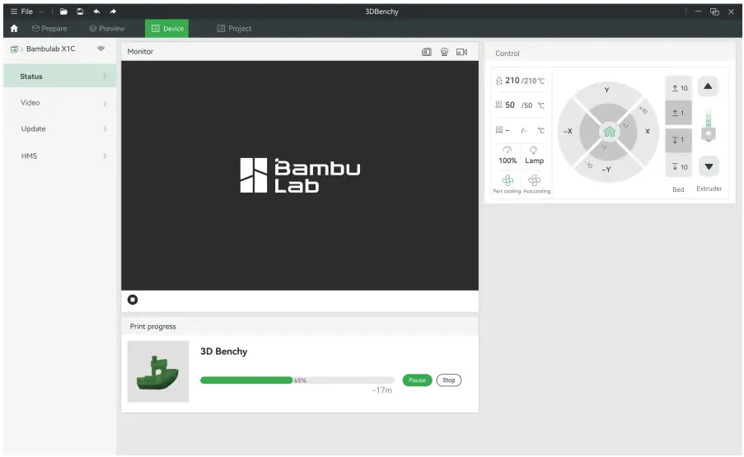
Task: Jog toolhead in -X direction
Action: pyautogui.click(x=568, y=131)
